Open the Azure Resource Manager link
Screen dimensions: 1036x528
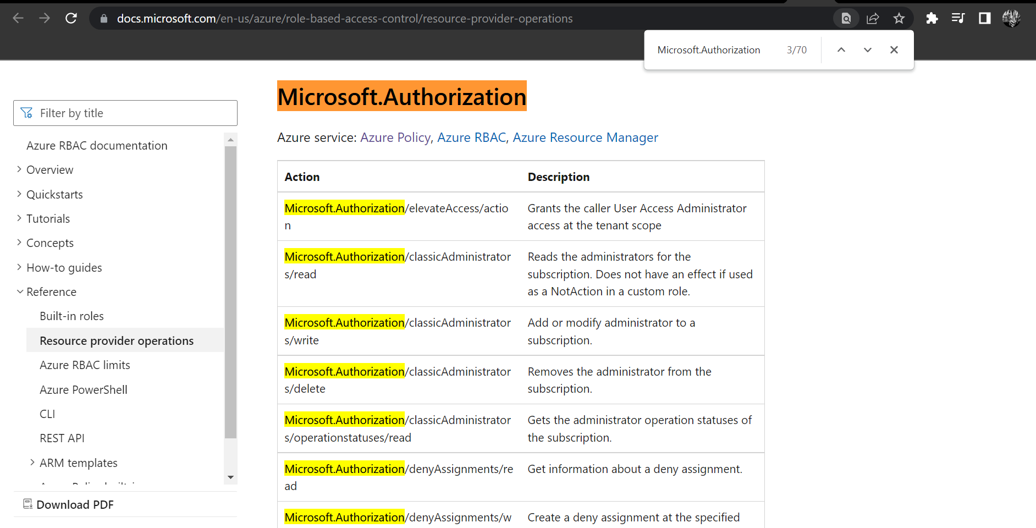point(585,137)
